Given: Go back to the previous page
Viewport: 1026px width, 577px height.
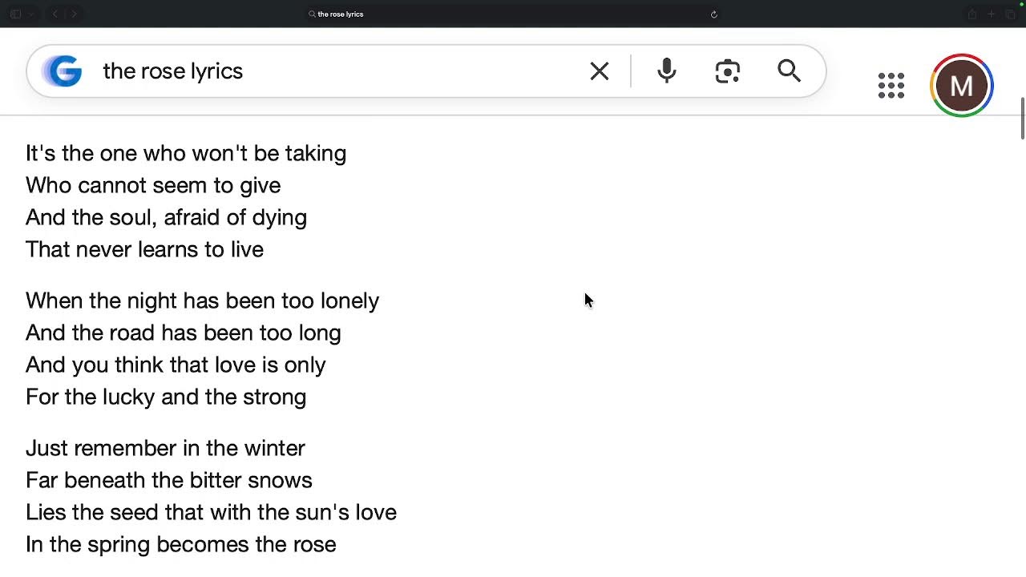Looking at the screenshot, I should point(55,14).
